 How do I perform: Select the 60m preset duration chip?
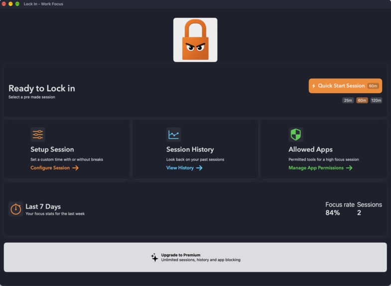coord(362,100)
